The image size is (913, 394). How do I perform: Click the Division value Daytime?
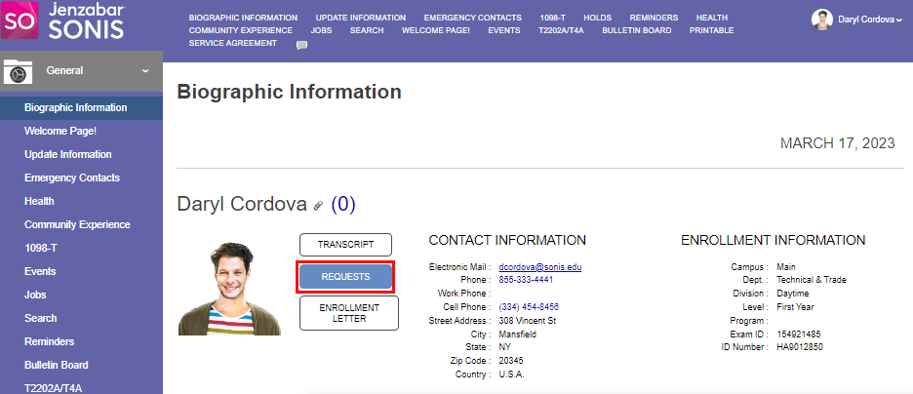[792, 294]
